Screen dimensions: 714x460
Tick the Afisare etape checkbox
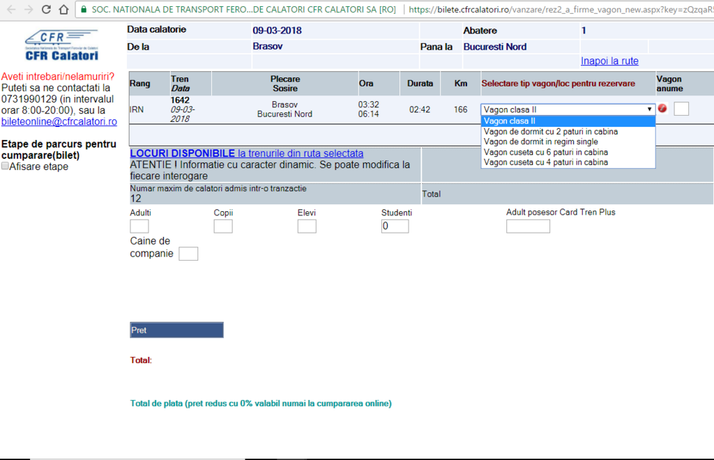click(5, 166)
